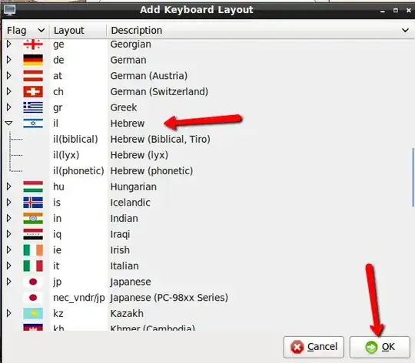The height and width of the screenshot is (363, 415).
Task: Click the window menu icon in title bar
Action: [9, 10]
